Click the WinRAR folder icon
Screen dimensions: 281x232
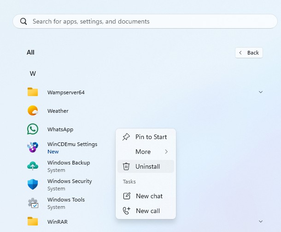tap(33, 221)
